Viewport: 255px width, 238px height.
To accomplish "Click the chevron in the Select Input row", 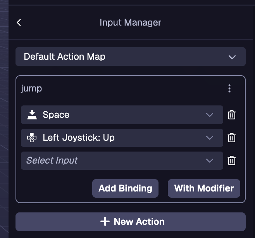I will coord(210,160).
